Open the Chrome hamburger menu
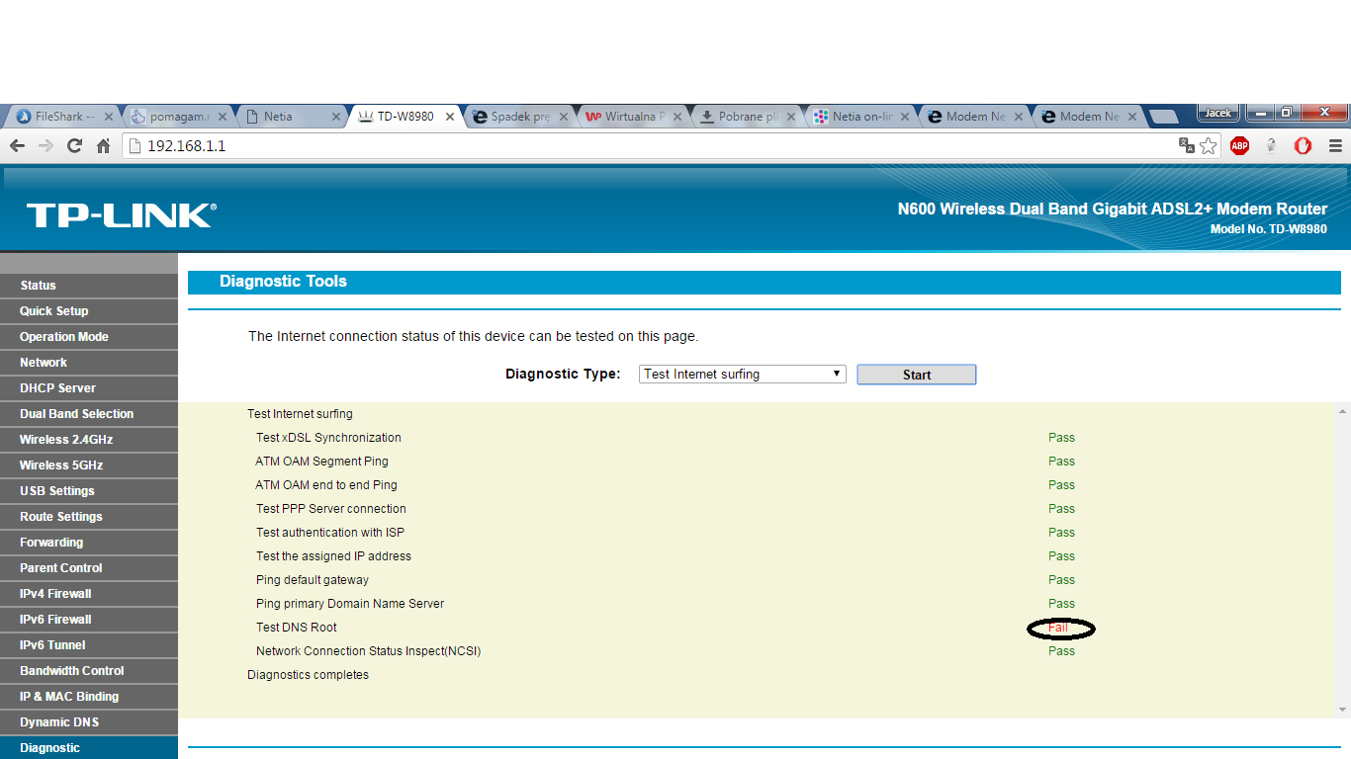Viewport: 1351px width, 759px height. click(1335, 146)
